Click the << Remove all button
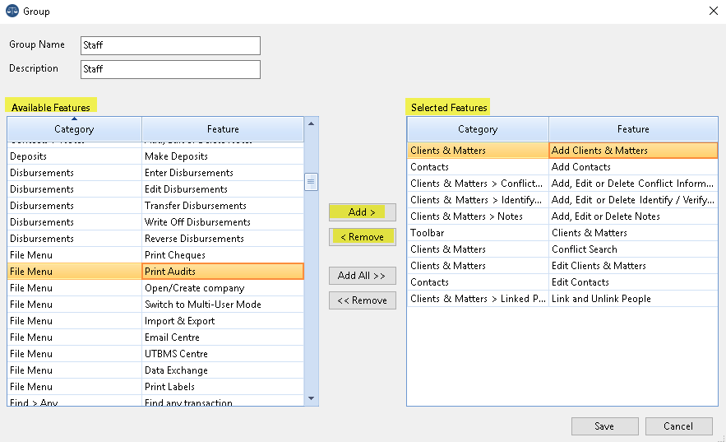Image resolution: width=726 pixels, height=442 pixels. [362, 300]
